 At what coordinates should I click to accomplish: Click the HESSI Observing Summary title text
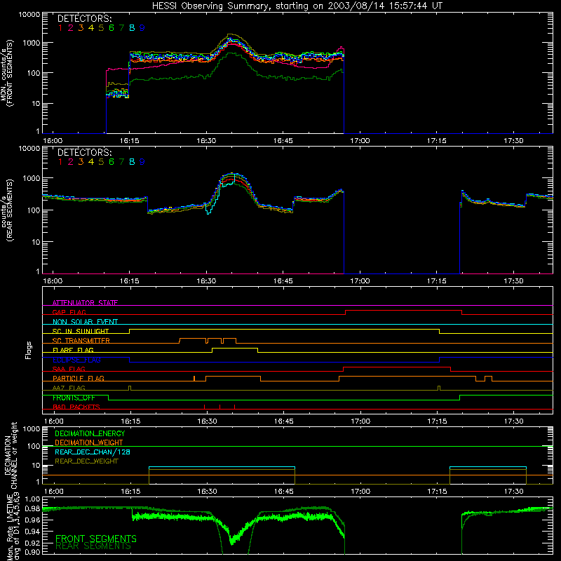point(297,6)
